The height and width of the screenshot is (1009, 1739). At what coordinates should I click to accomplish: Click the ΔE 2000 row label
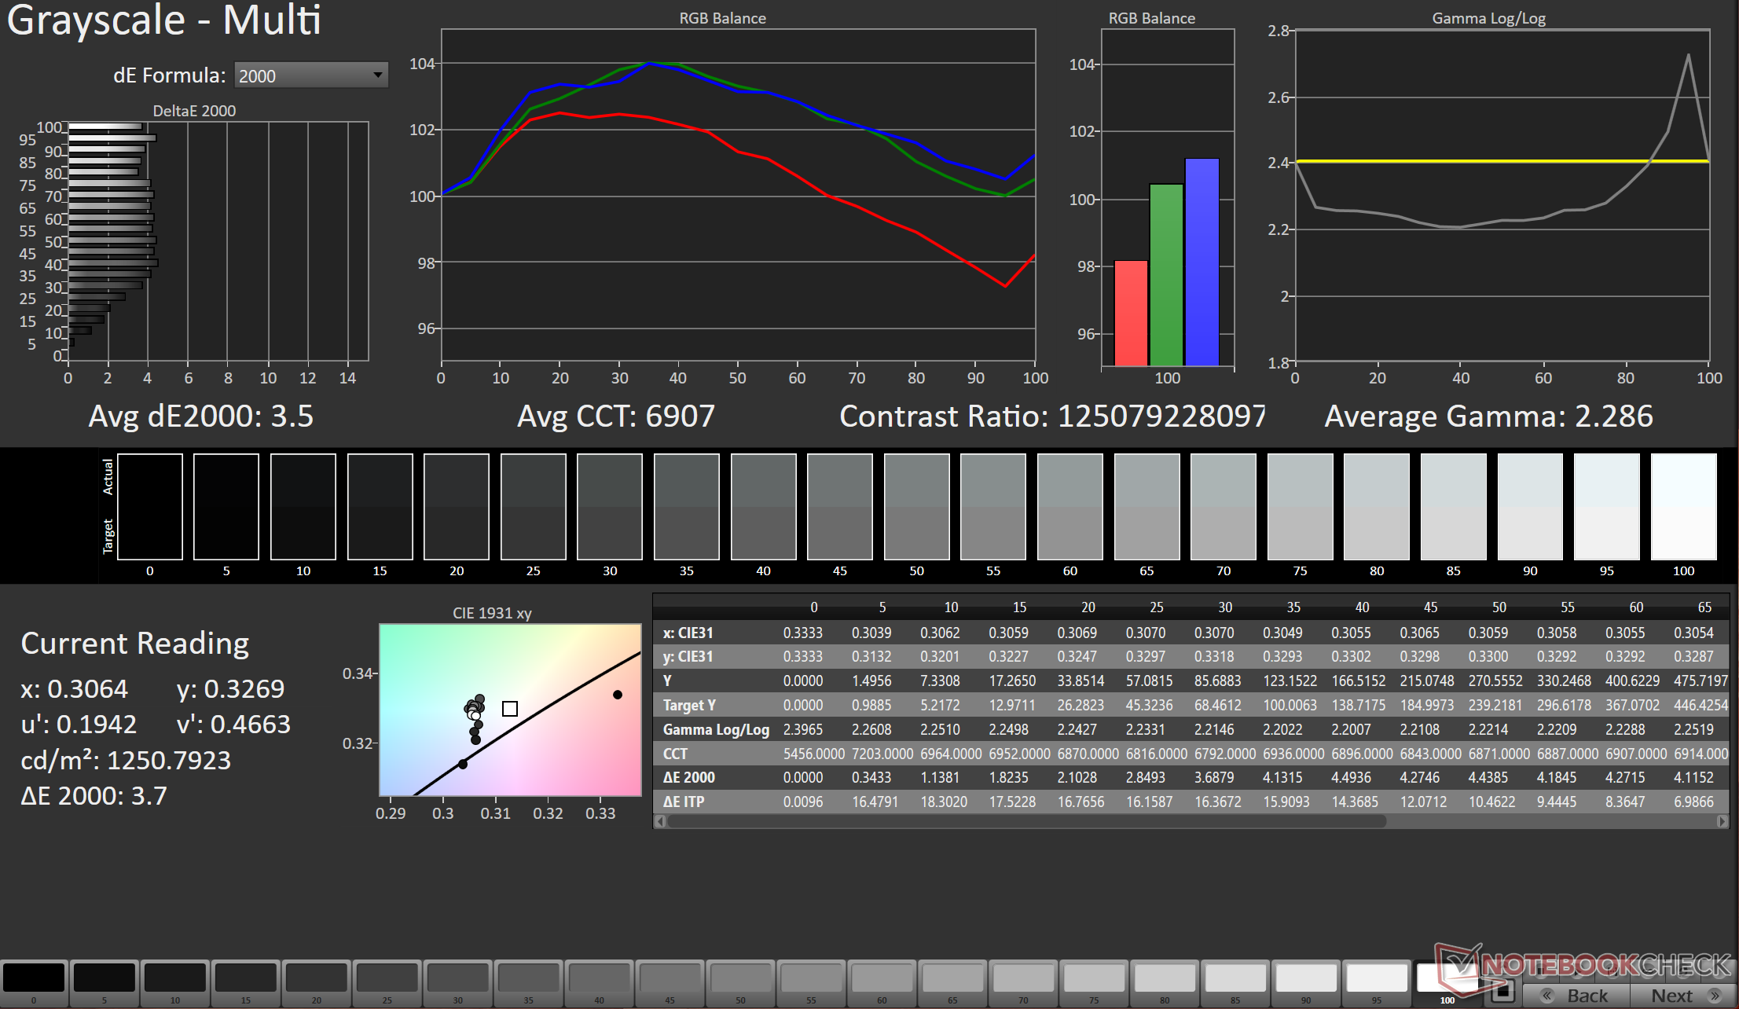pyautogui.click(x=688, y=777)
